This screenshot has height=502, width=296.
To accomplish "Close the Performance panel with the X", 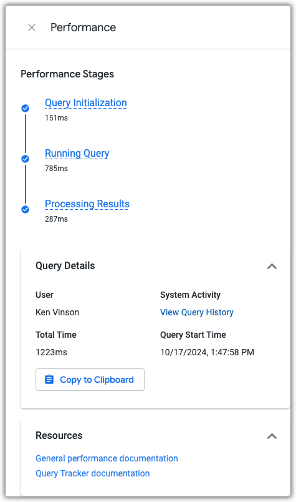I will tap(32, 27).
